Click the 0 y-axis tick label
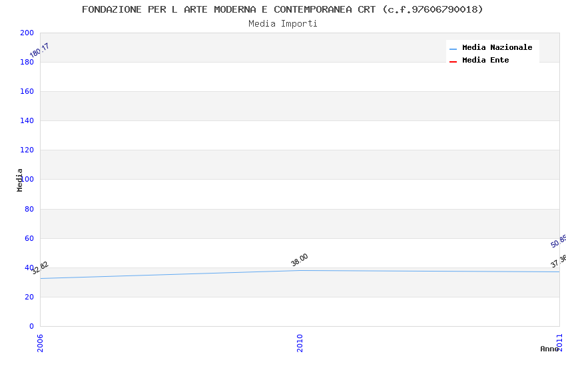The image size is (566, 366). click(x=31, y=326)
